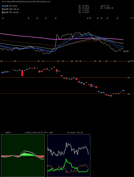Click the 'Pre O: 32.32' open value
134x177 pixels.
coord(84,6)
